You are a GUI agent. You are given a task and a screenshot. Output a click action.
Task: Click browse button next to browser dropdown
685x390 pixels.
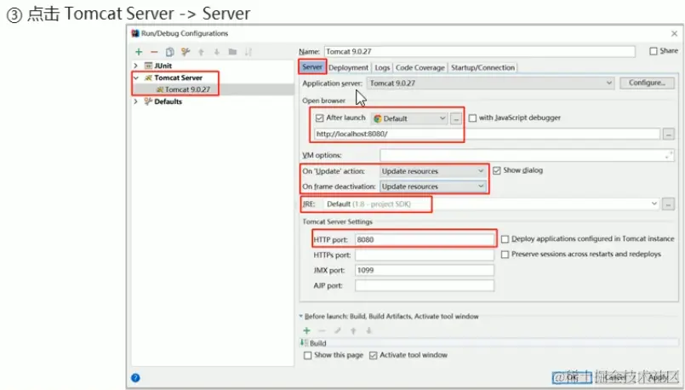click(x=456, y=118)
